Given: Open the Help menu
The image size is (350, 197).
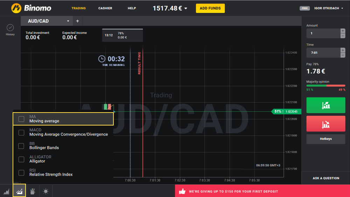Looking at the screenshot, I should click(x=132, y=8).
